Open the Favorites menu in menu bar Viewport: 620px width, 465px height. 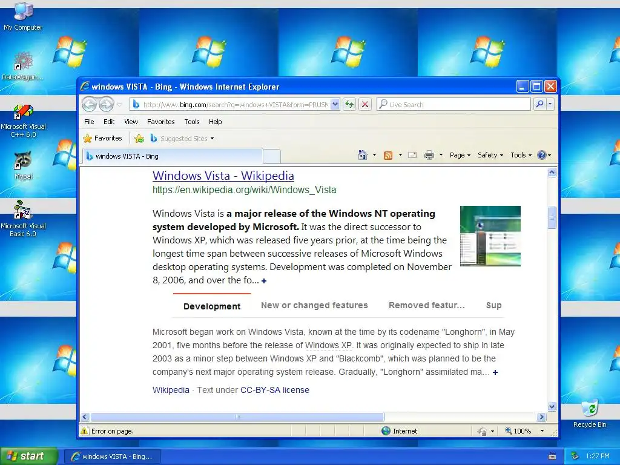pos(160,122)
